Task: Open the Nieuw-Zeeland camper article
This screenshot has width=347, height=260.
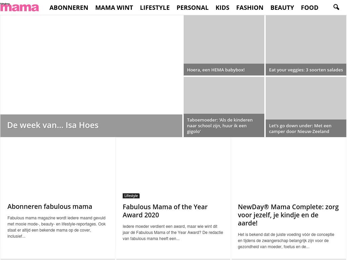Action: click(300, 129)
